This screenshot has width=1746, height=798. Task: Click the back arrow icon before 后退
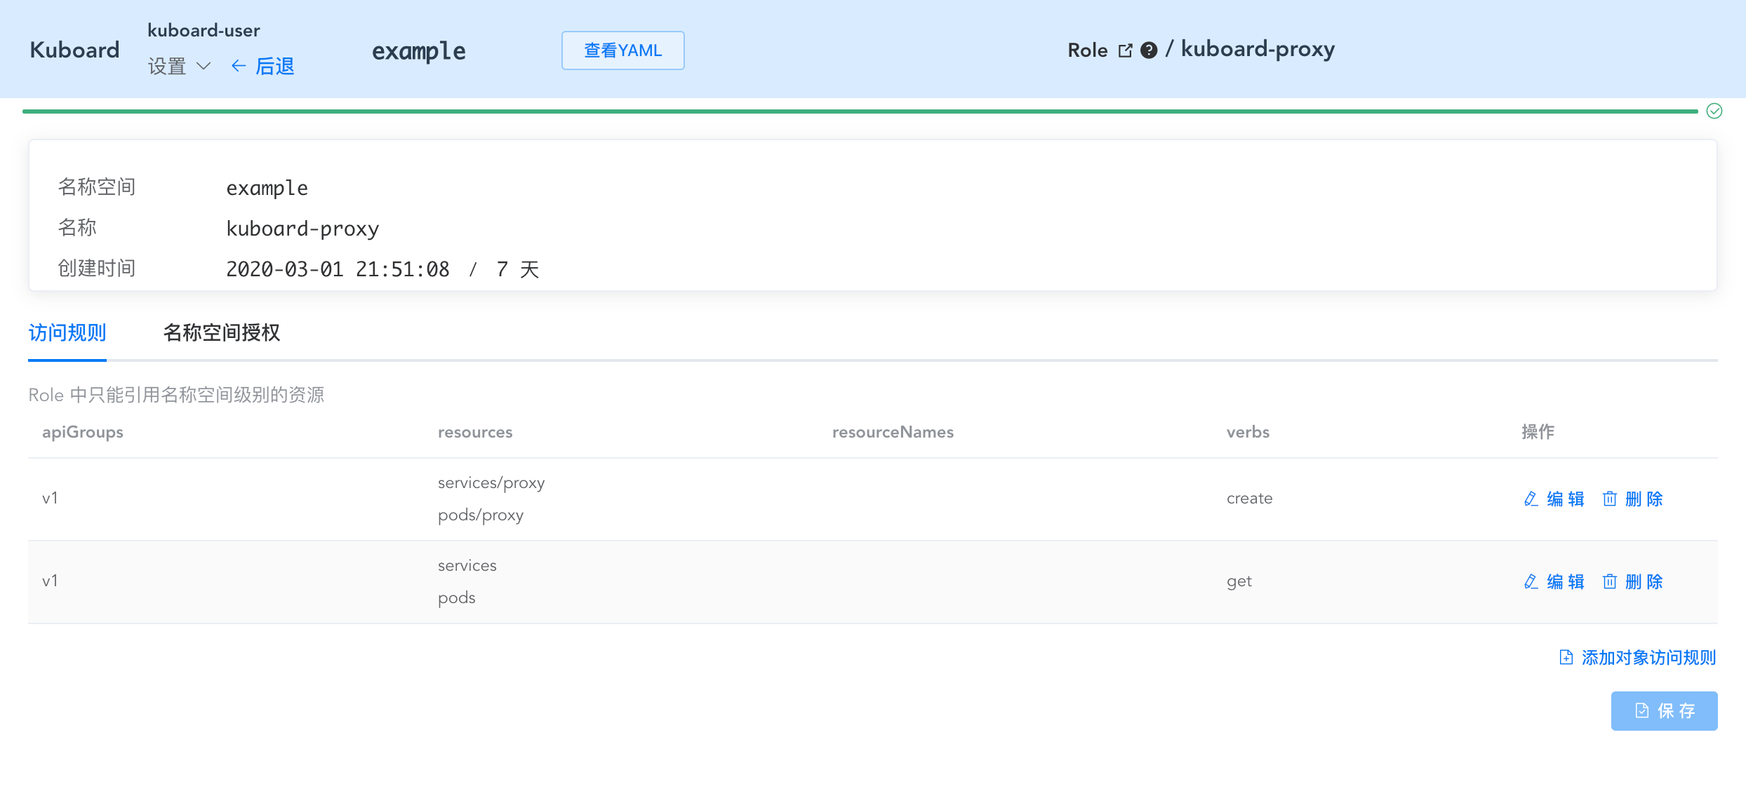(x=239, y=66)
